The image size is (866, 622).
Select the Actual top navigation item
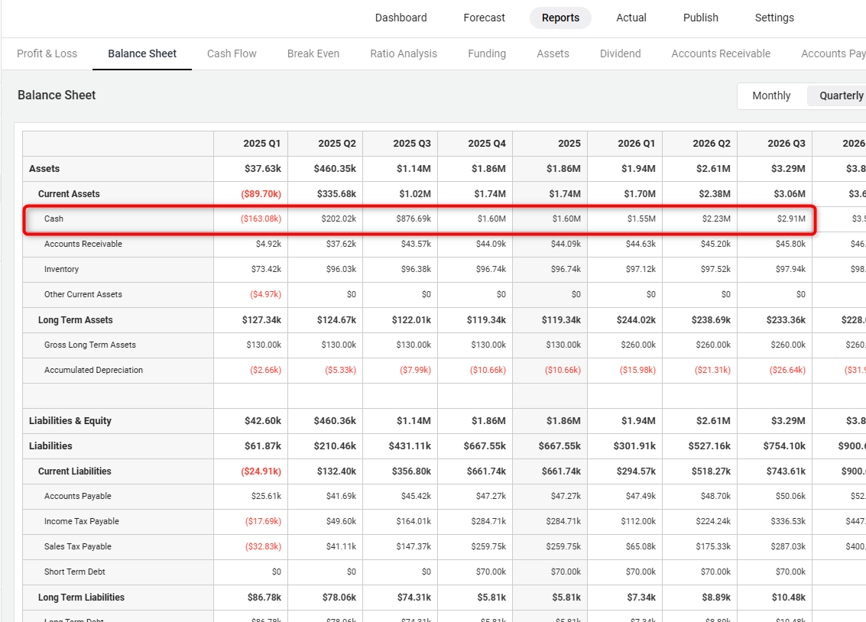[x=631, y=18]
